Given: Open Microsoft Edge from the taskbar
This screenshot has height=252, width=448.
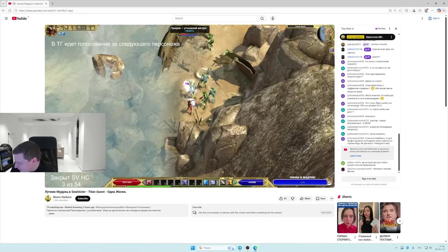Looking at the screenshot, I should click(255, 248).
